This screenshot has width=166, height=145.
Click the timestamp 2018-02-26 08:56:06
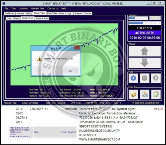(144, 38)
